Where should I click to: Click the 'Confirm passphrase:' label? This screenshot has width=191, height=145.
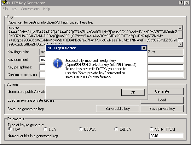22,75
